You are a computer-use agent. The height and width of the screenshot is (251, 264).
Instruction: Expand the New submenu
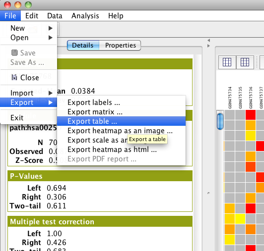coord(29,28)
